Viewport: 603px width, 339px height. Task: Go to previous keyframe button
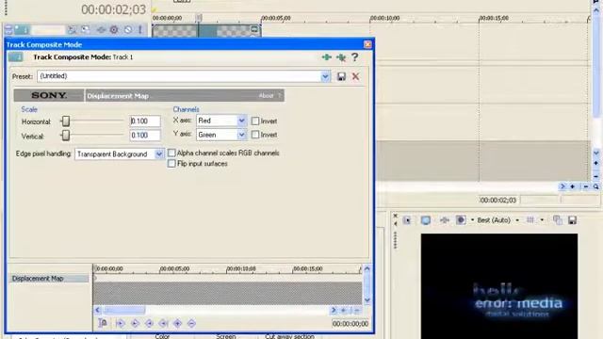(135, 324)
